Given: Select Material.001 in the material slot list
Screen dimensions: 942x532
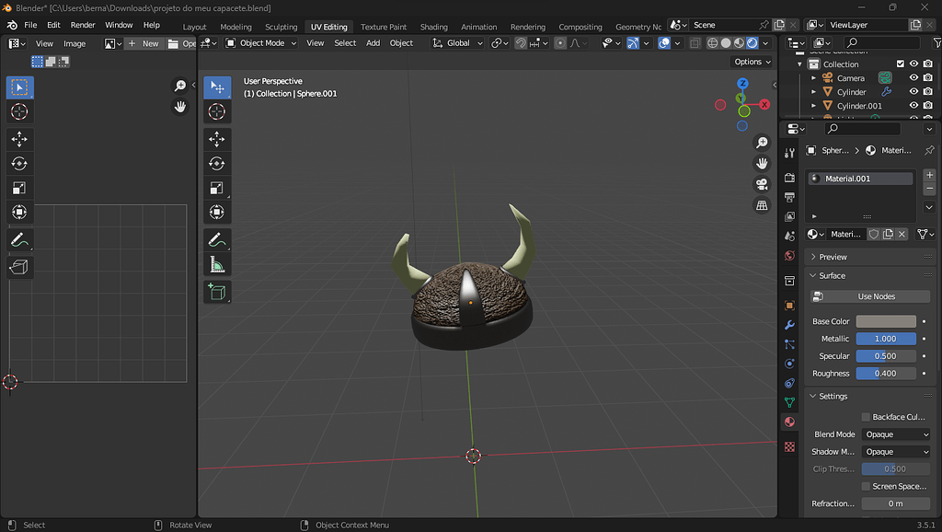Looking at the screenshot, I should pyautogui.click(x=859, y=178).
